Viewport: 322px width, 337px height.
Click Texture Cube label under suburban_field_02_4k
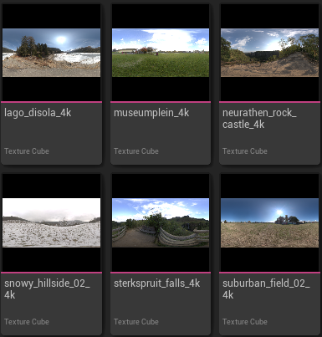(x=245, y=322)
